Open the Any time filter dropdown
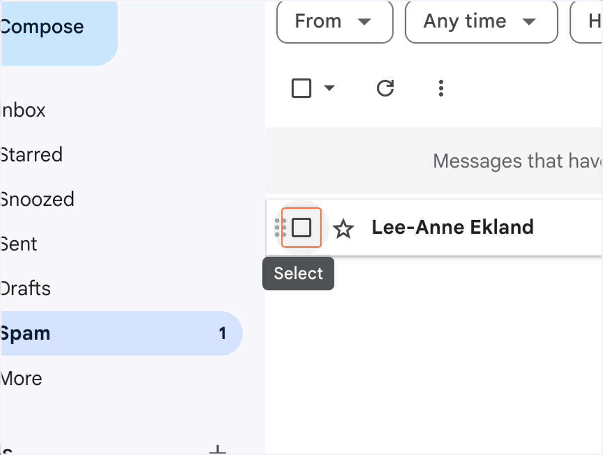The width and height of the screenshot is (603, 455). tap(481, 22)
